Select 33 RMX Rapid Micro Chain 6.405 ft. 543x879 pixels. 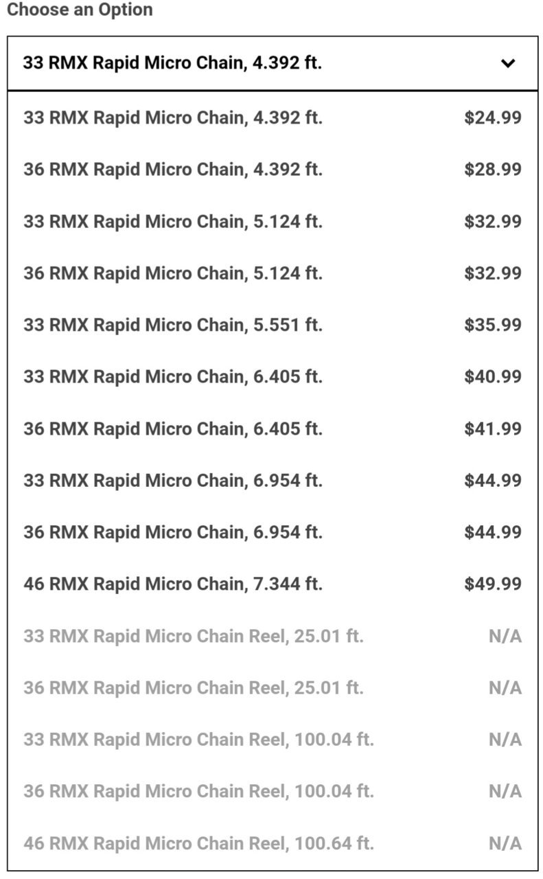click(x=273, y=376)
